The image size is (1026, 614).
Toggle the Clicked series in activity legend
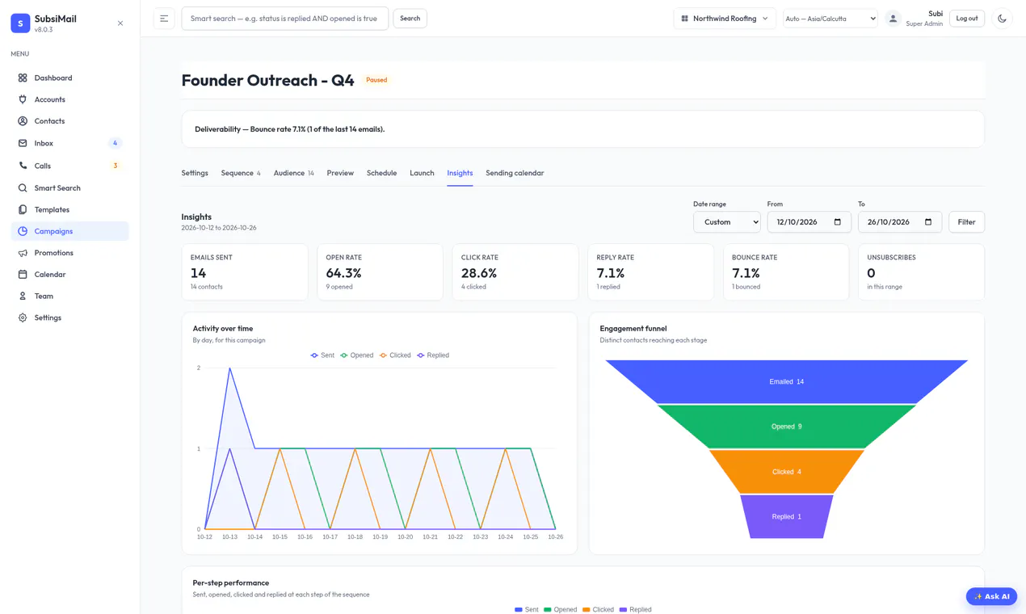click(x=395, y=355)
